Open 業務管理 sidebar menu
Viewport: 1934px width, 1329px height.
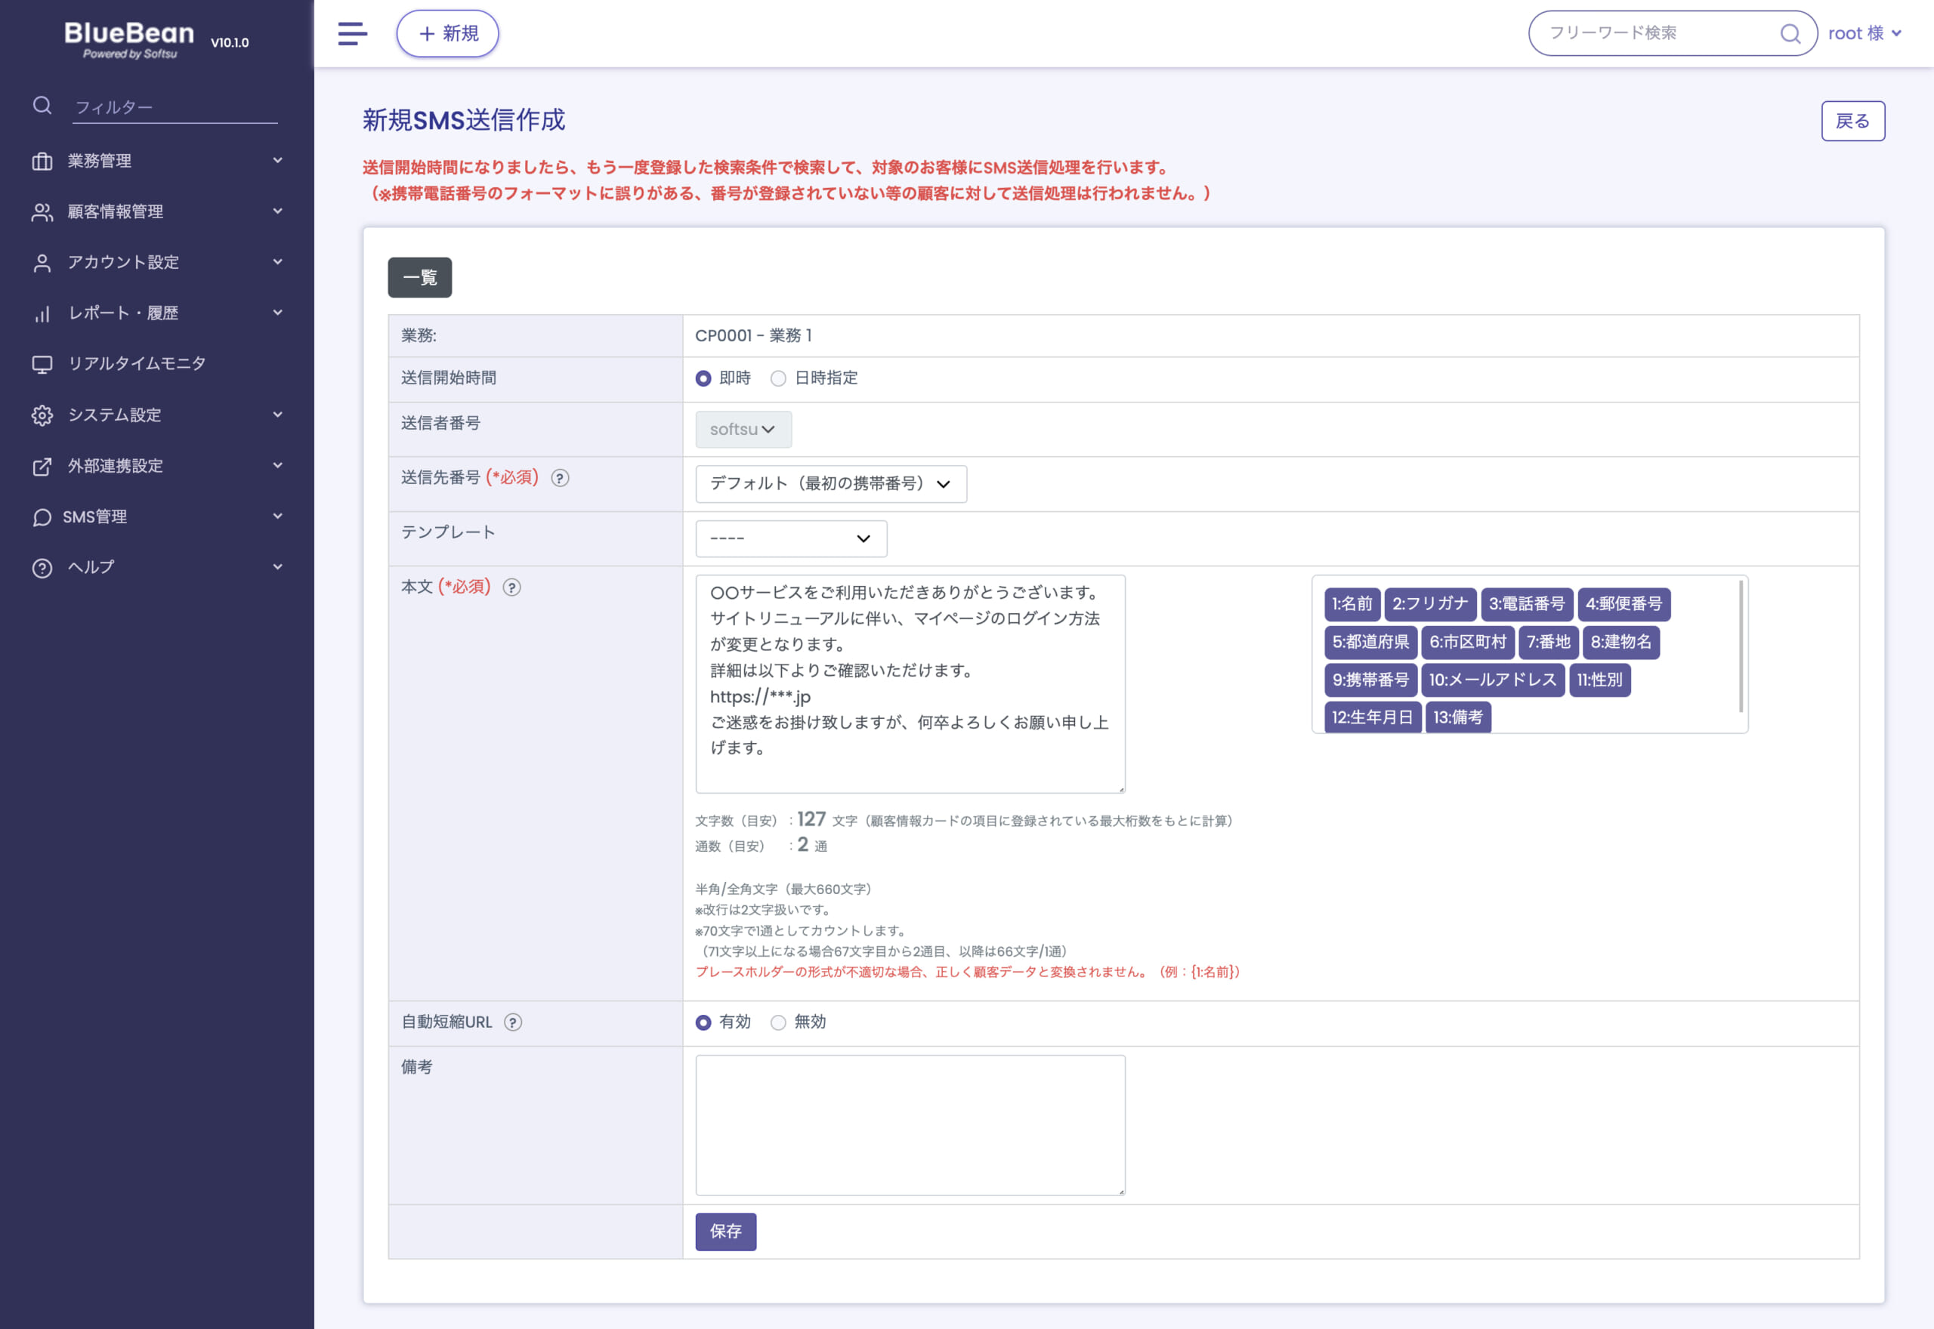(156, 161)
